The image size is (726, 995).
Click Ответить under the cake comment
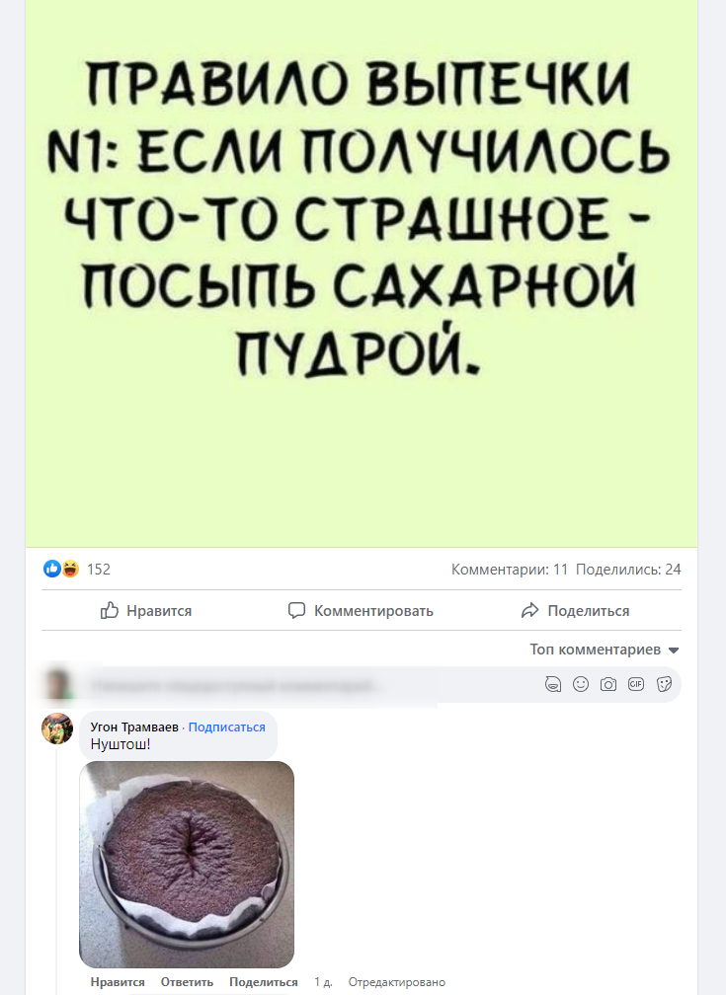[187, 981]
